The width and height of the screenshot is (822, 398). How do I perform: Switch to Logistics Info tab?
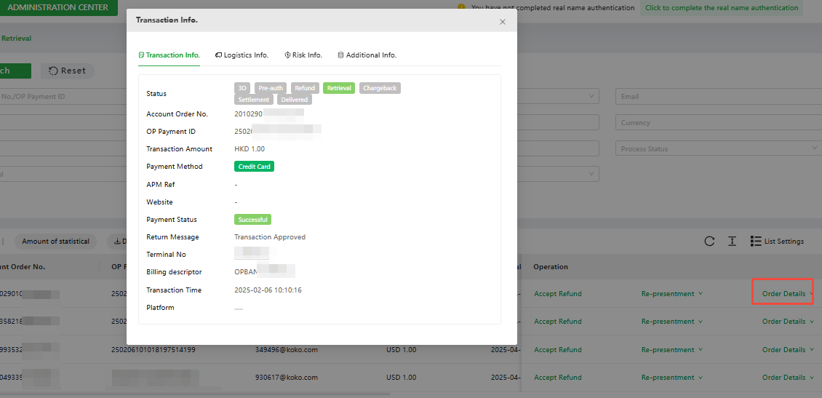click(242, 55)
